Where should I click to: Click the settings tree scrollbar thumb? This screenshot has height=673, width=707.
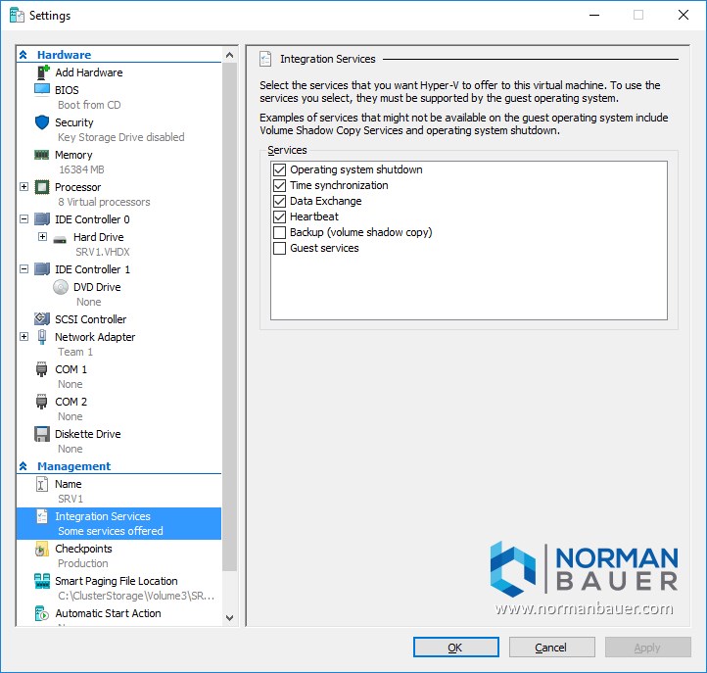point(229,316)
